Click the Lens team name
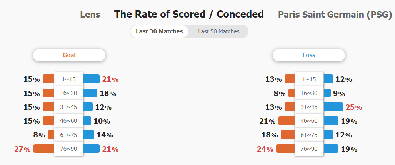The height and width of the screenshot is (165, 395). pos(90,15)
